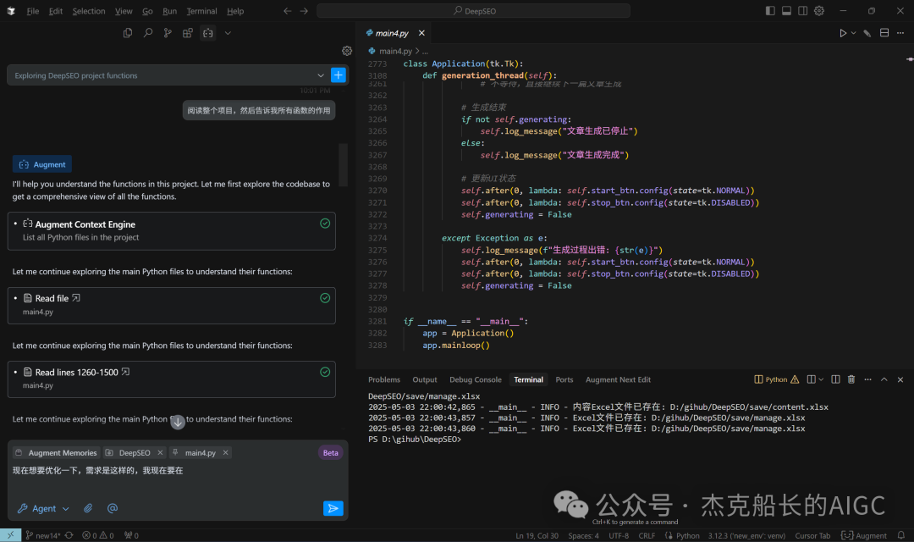
Task: Open remote window button in status bar
Action: 10,535
